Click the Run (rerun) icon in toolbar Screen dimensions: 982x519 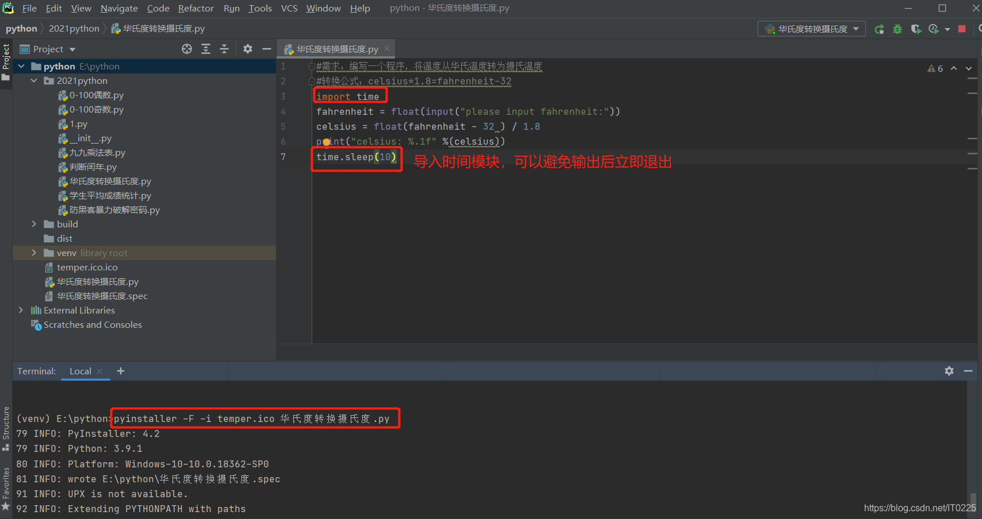pyautogui.click(x=879, y=29)
